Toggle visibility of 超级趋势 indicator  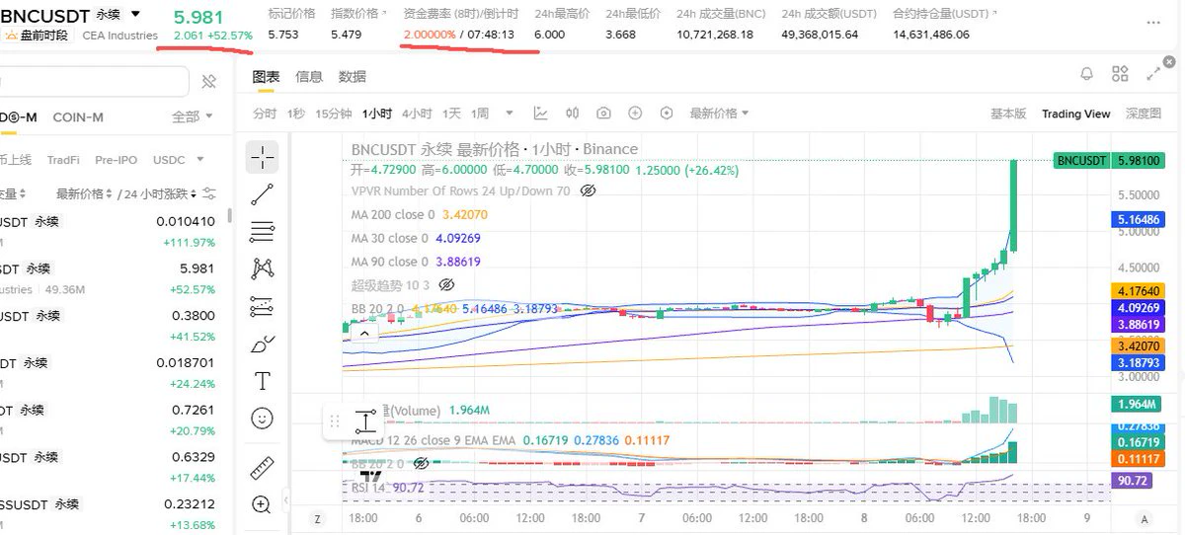[445, 285]
